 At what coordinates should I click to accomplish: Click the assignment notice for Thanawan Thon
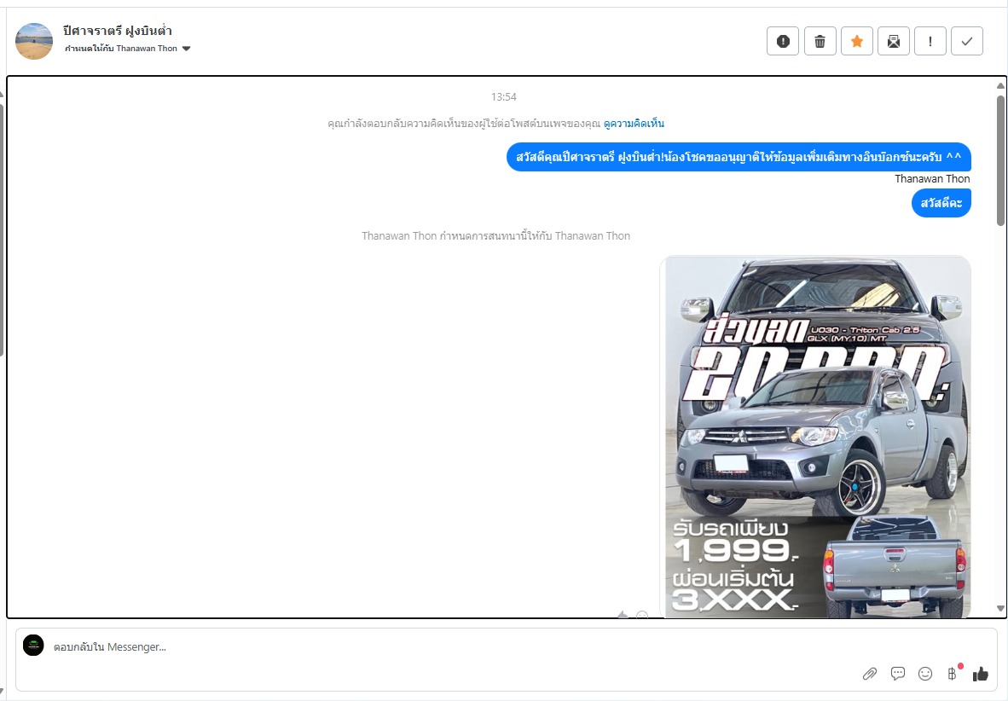coord(495,236)
